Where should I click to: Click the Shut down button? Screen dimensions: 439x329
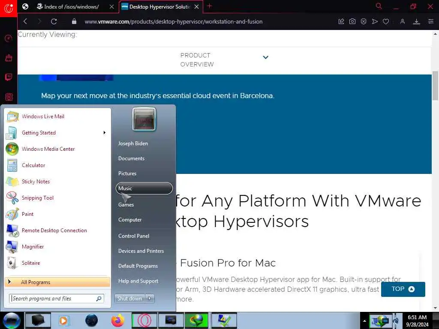point(129,299)
